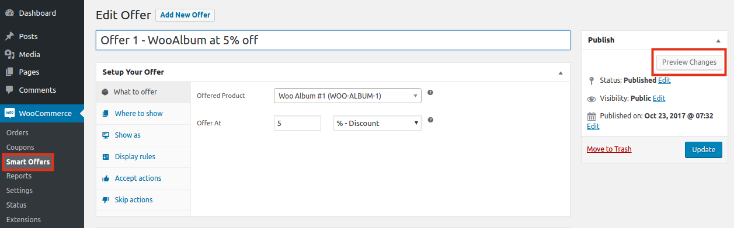Click the Dashboard gauge icon
Image resolution: width=734 pixels, height=228 pixels.
pyautogui.click(x=9, y=13)
